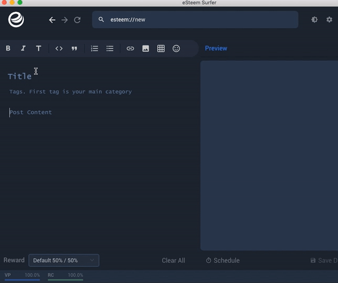Focus the Tags input field
Viewport: 338px width, 283px height.
click(100, 92)
